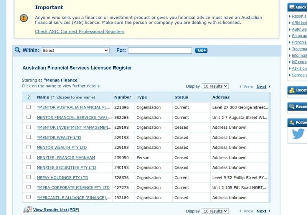
Task: Click licence number 239050
Action: (121, 158)
